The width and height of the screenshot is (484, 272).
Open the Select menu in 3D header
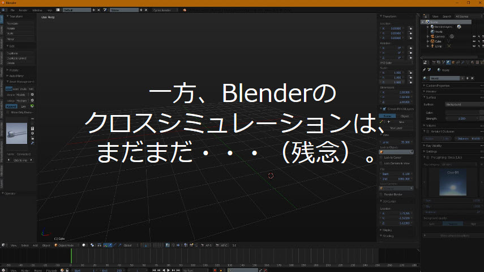click(x=25, y=245)
